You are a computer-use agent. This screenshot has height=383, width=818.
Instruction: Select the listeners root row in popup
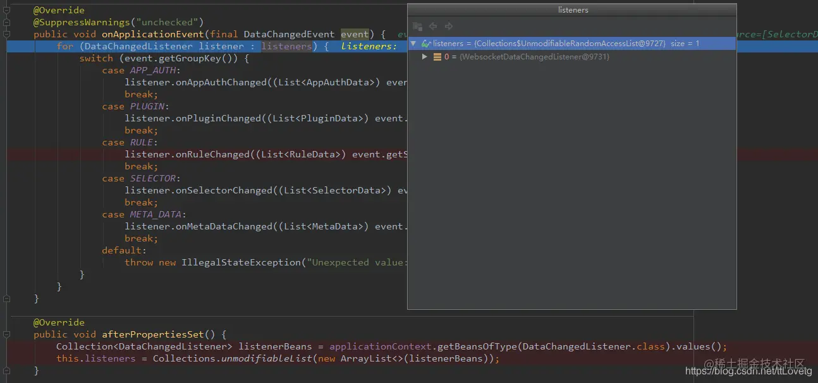[572, 44]
